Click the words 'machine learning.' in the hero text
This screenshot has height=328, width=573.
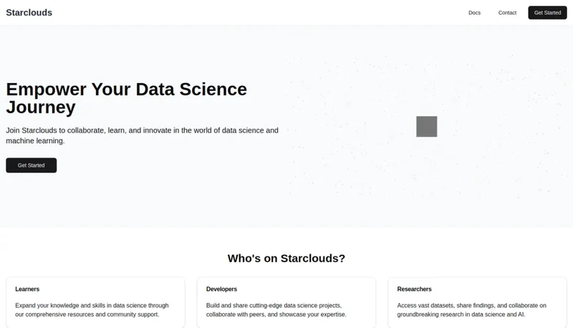pos(35,141)
